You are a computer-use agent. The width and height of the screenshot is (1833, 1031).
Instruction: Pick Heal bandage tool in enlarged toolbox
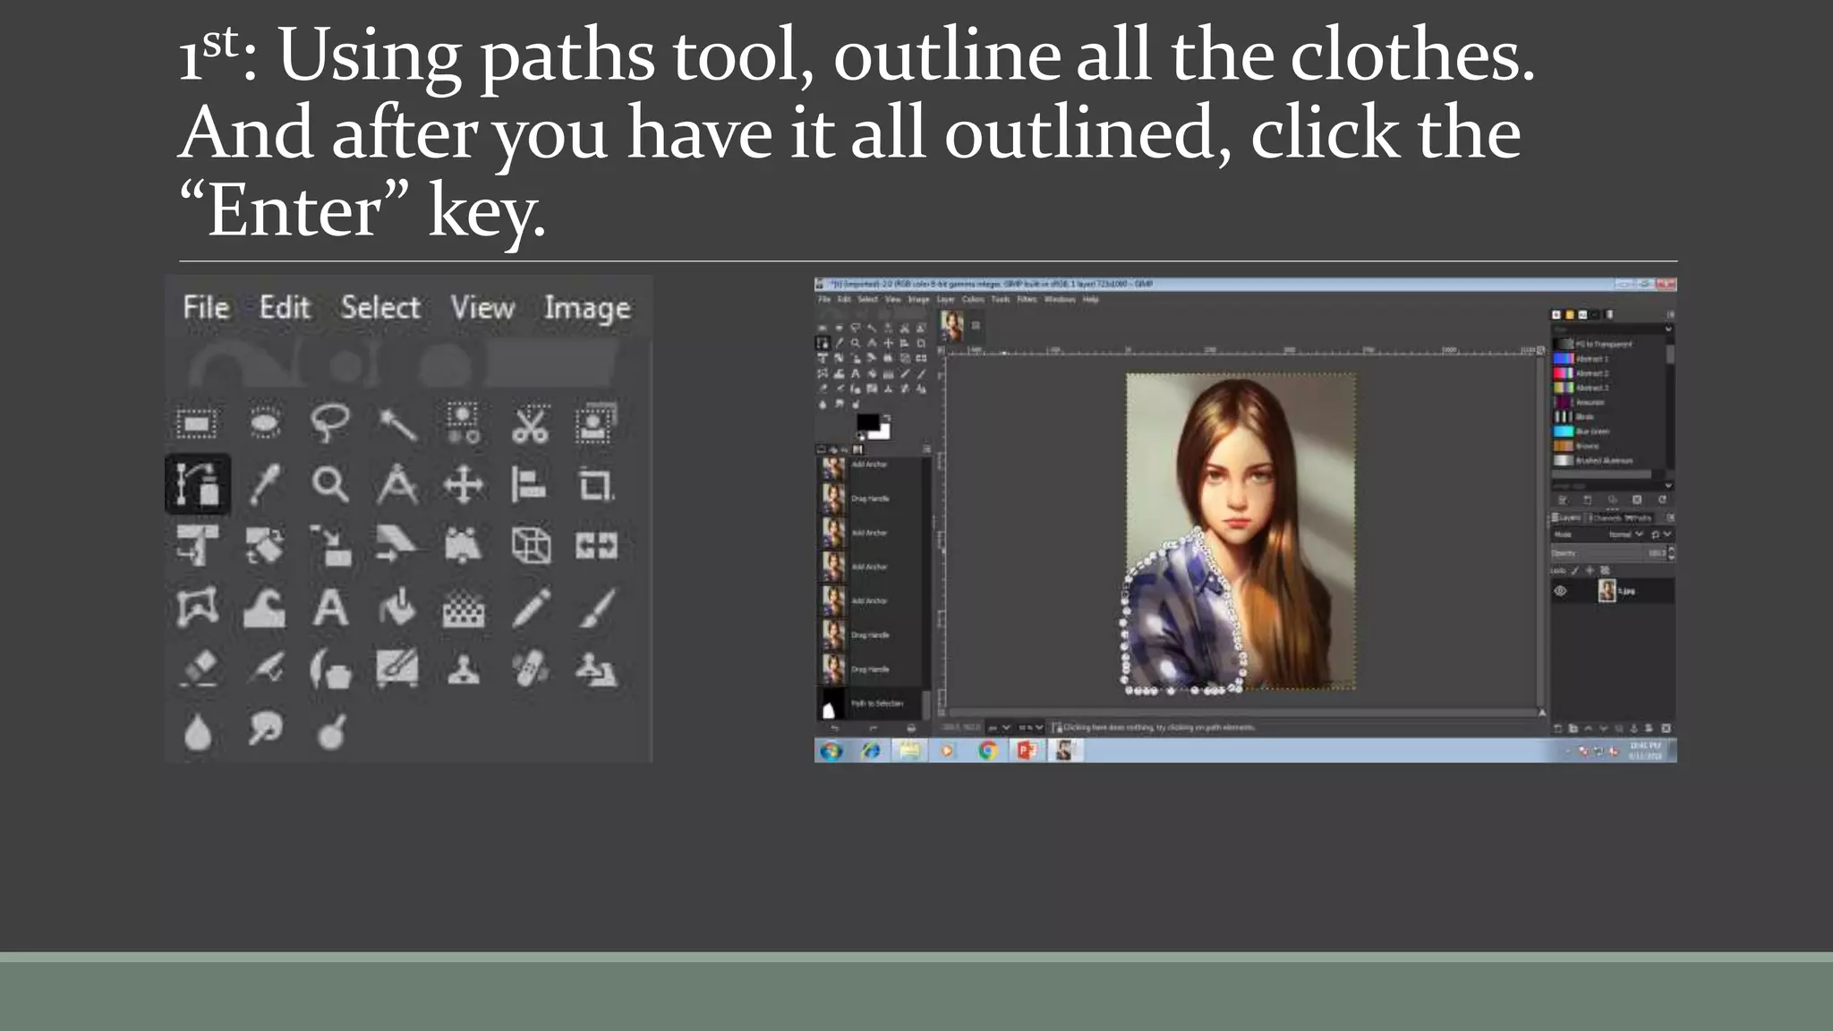point(530,669)
